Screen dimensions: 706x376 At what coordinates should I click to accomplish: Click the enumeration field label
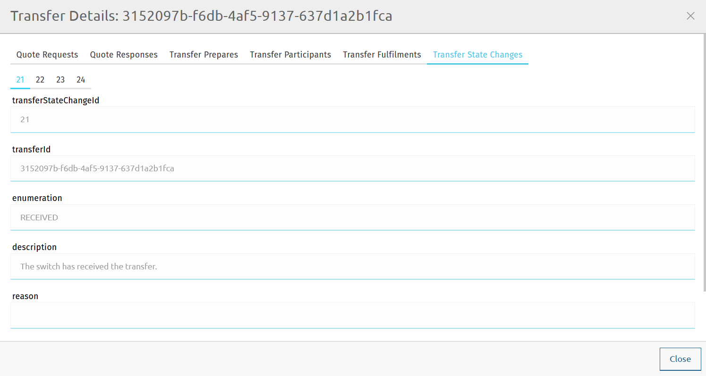tap(37, 198)
